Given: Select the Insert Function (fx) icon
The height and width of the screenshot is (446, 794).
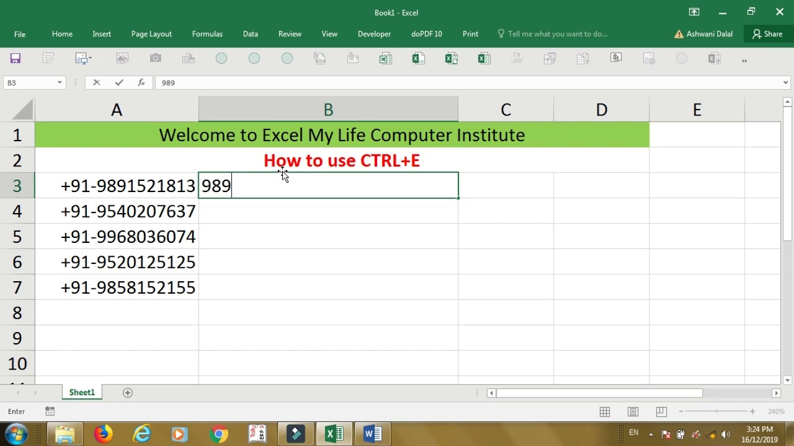Looking at the screenshot, I should pyautogui.click(x=141, y=82).
